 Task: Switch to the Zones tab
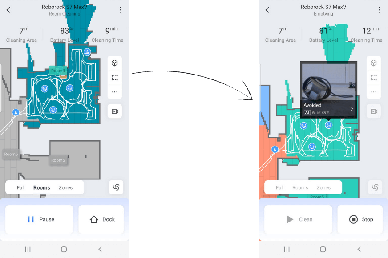pyautogui.click(x=66, y=187)
